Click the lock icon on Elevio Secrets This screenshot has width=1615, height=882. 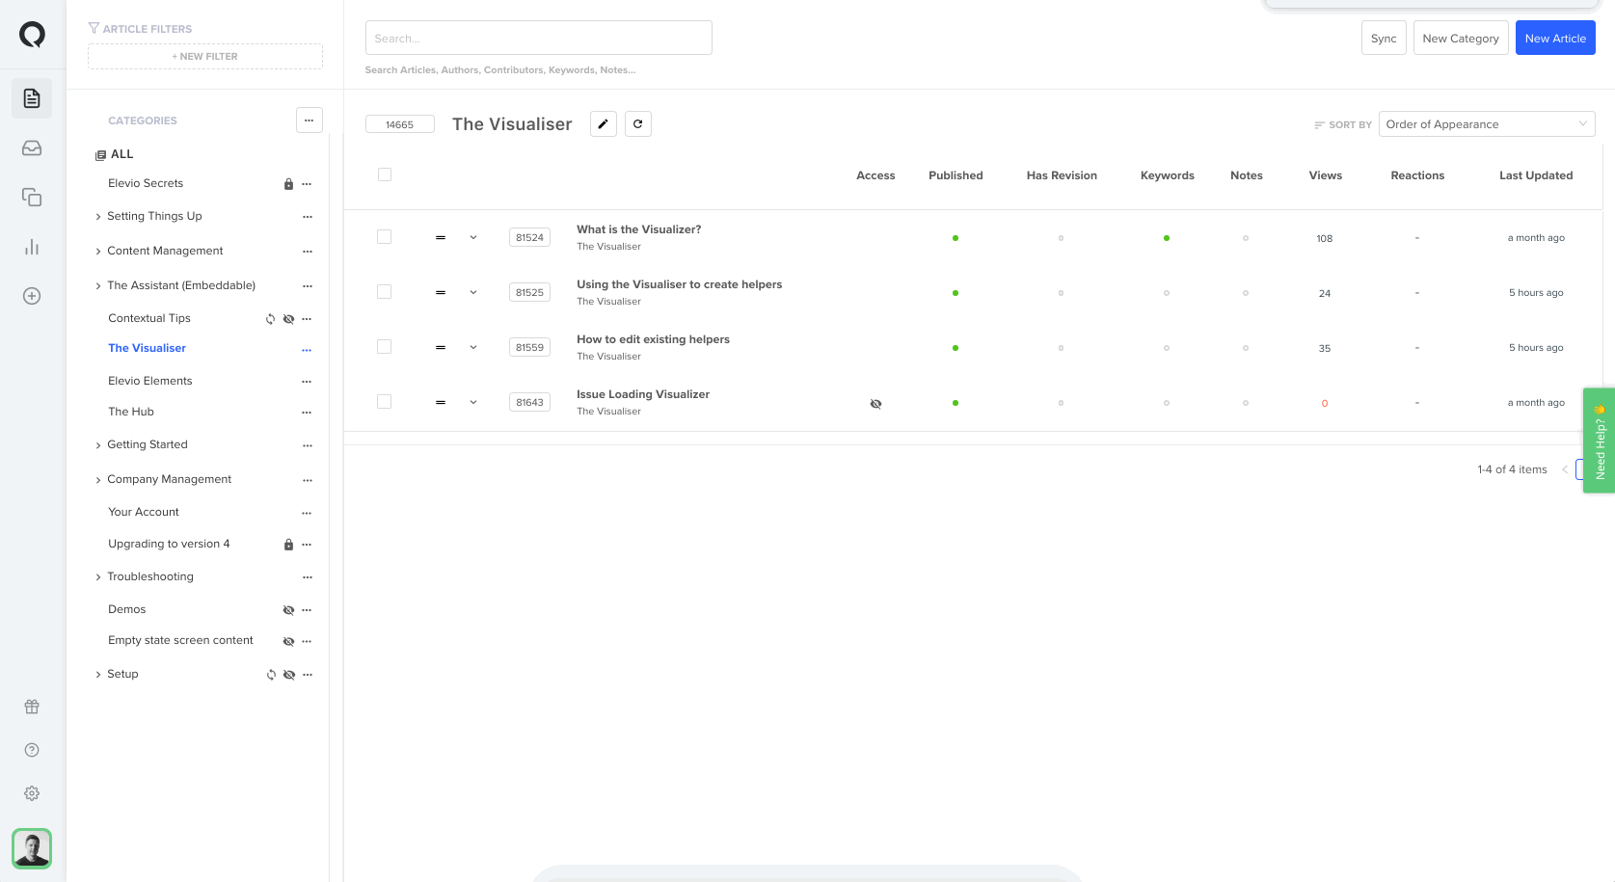tap(288, 184)
